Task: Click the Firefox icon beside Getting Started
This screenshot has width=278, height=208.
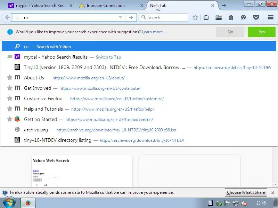Action: click(17, 119)
